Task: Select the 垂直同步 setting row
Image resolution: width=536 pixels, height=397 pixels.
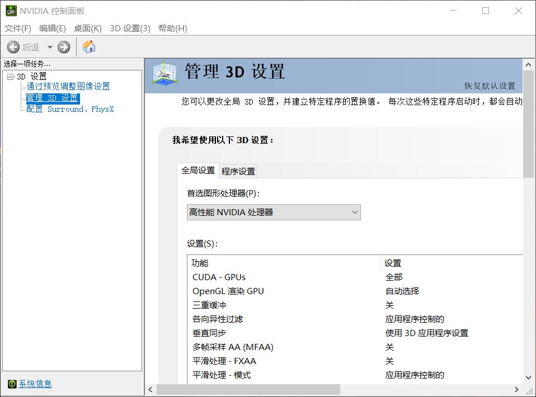Action: (355, 333)
